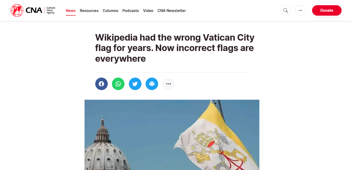Open the CNA Newsletter link
Viewport: 352px width, 170px height.
tap(172, 11)
